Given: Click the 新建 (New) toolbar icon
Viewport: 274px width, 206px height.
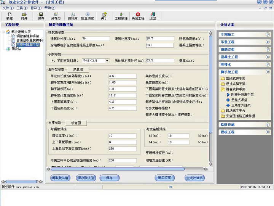Looking at the screenshot, I should coord(10,16).
